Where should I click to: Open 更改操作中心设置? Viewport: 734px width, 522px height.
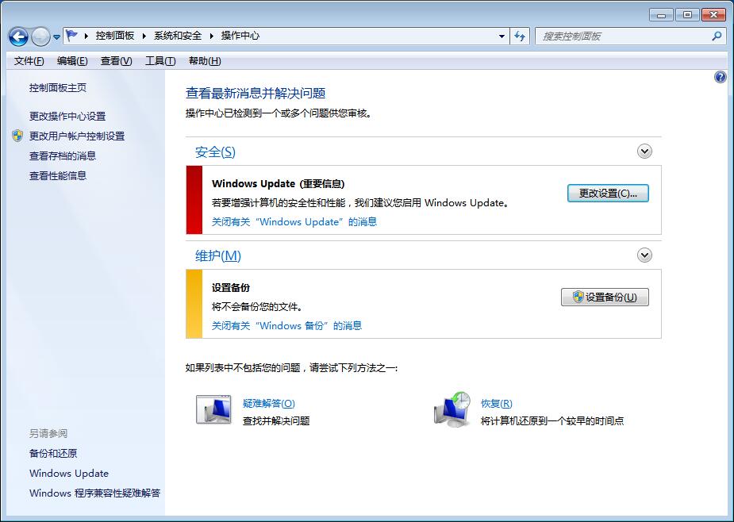point(67,116)
